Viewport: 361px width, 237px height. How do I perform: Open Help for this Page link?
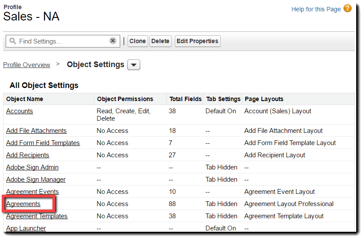pos(316,9)
